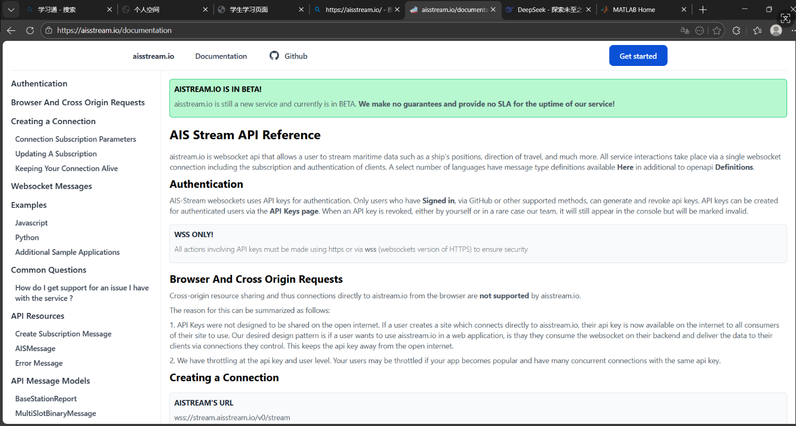Open Websocket Messages sidebar section

(x=51, y=186)
